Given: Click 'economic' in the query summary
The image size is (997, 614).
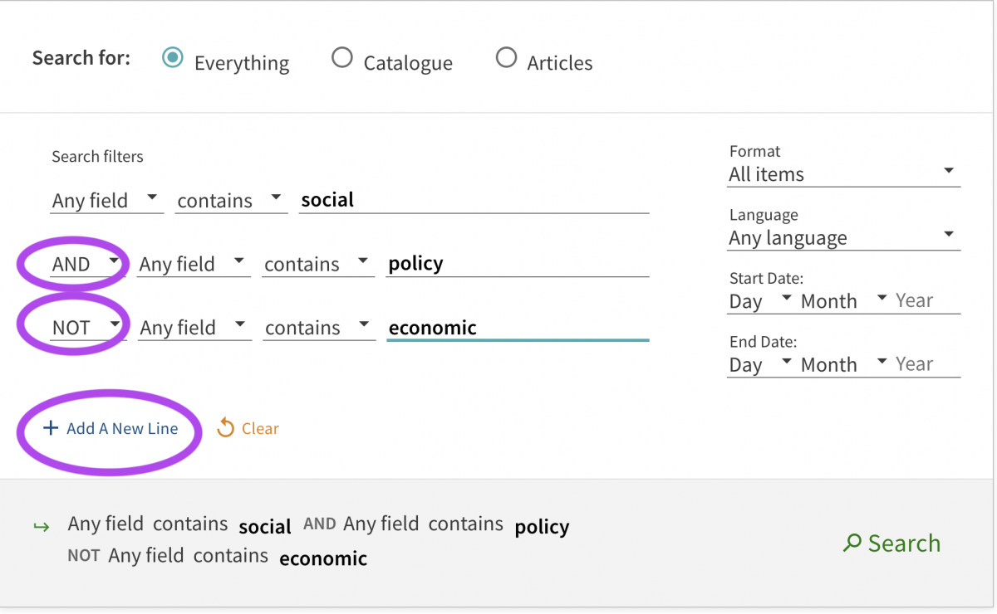Looking at the screenshot, I should coord(323,558).
